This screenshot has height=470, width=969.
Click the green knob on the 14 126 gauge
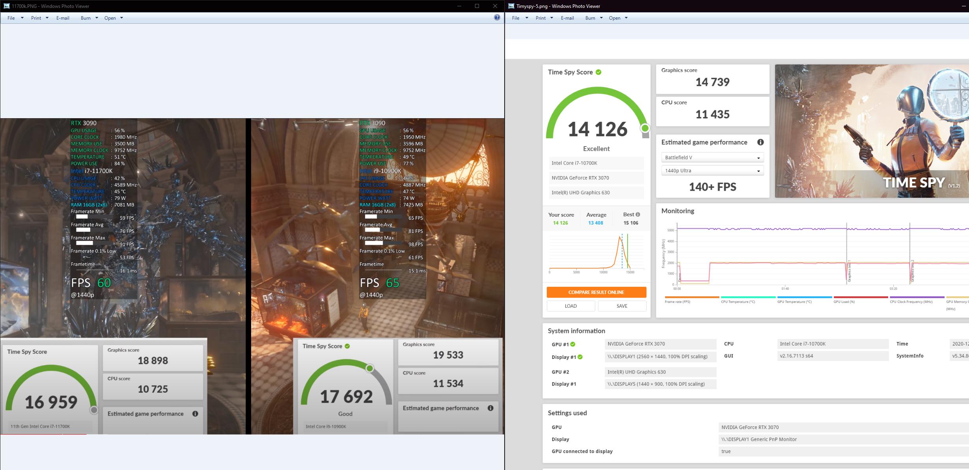(x=645, y=128)
